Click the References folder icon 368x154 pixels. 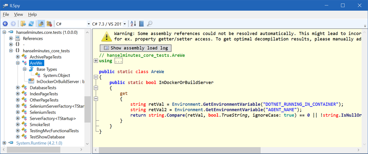18,38
